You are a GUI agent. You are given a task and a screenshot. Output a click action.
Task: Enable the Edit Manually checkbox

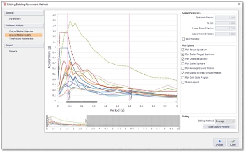[183, 39]
